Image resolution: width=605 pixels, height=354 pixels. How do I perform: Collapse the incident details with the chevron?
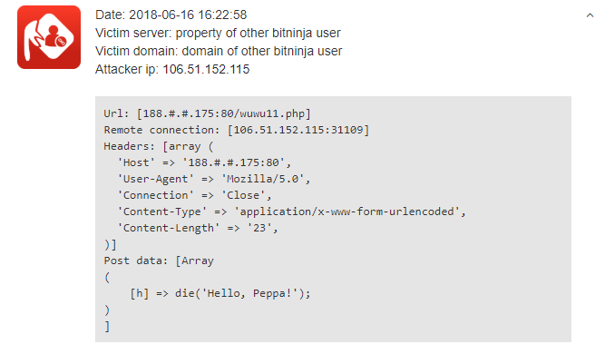pos(590,15)
